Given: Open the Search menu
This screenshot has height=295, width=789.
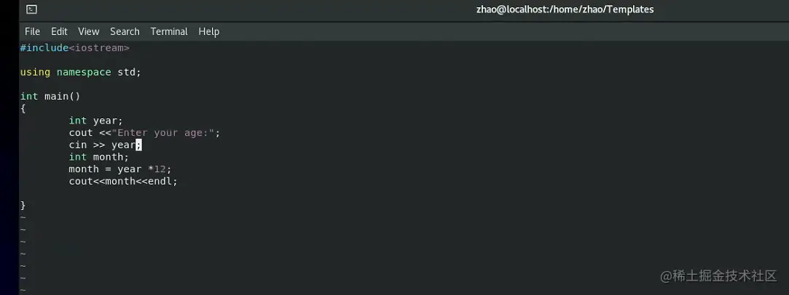Looking at the screenshot, I should 125,32.
